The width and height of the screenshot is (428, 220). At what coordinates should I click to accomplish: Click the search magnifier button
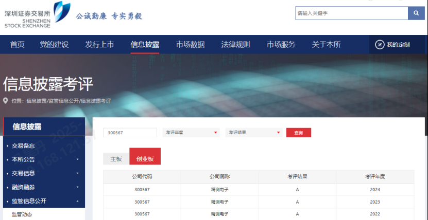(416, 13)
